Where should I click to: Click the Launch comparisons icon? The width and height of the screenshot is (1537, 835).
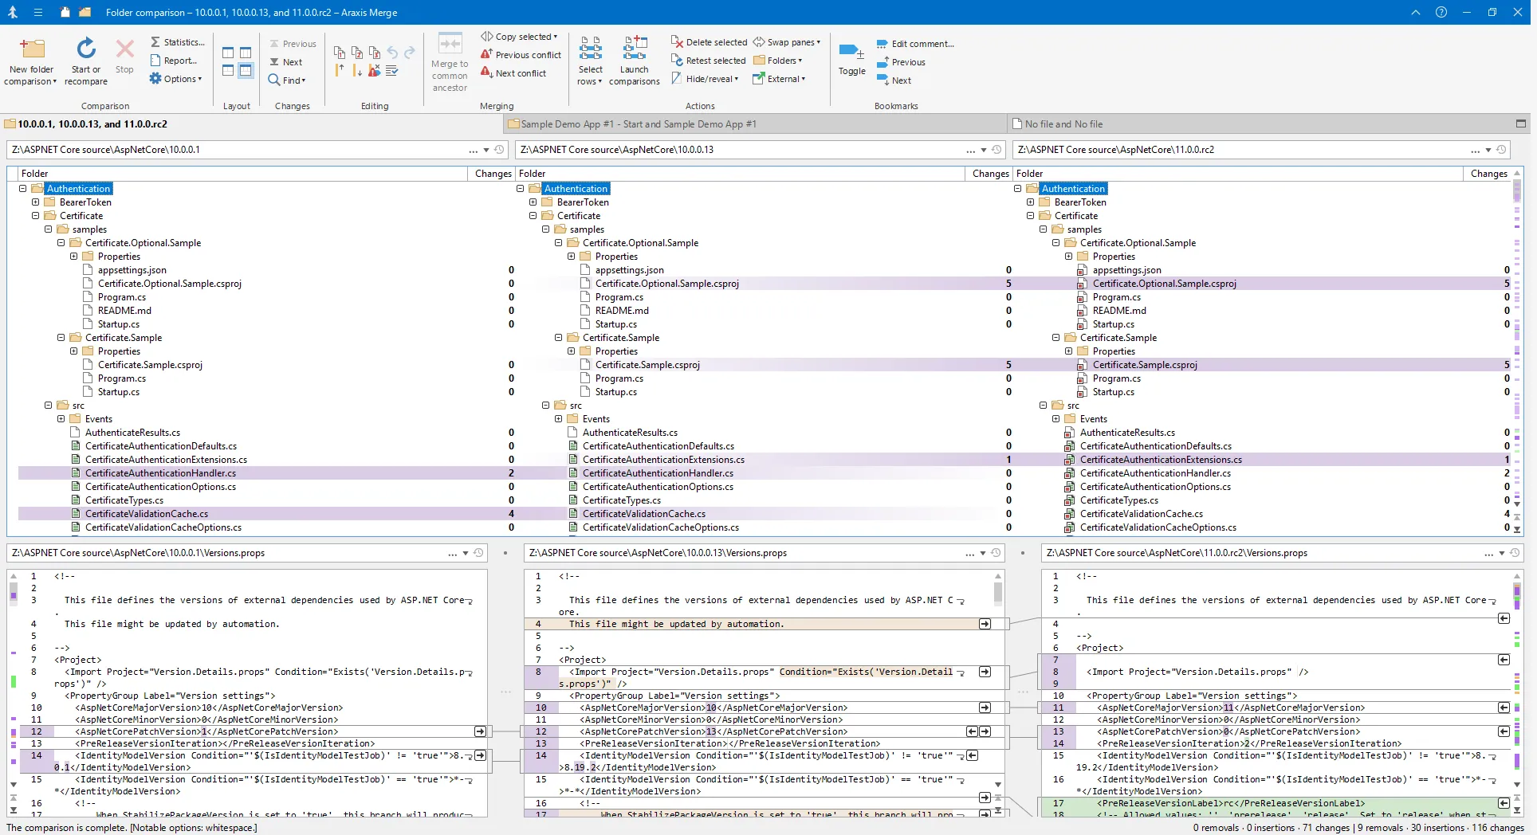click(x=635, y=49)
